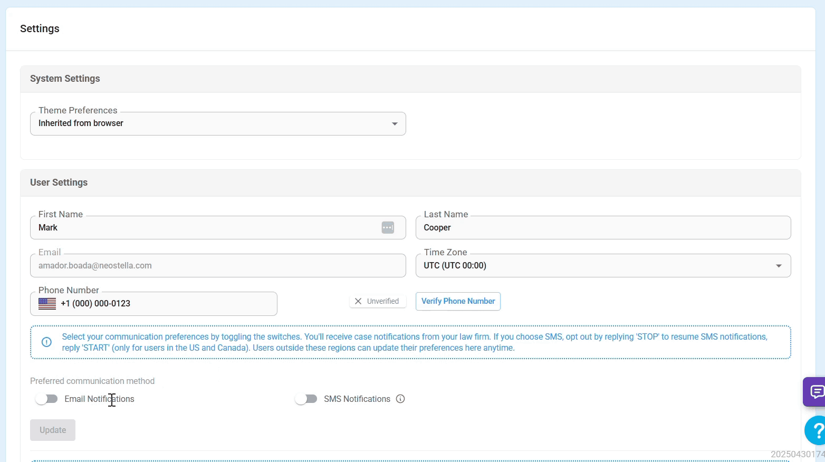Click the Unverified status text

383,301
